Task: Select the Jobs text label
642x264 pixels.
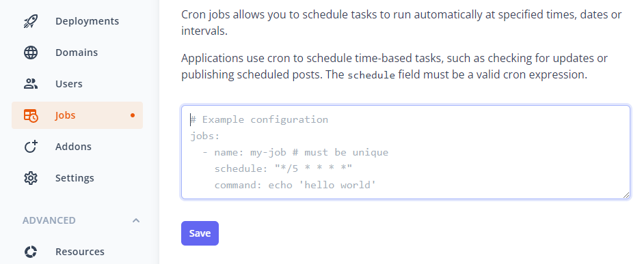Action: [65, 115]
